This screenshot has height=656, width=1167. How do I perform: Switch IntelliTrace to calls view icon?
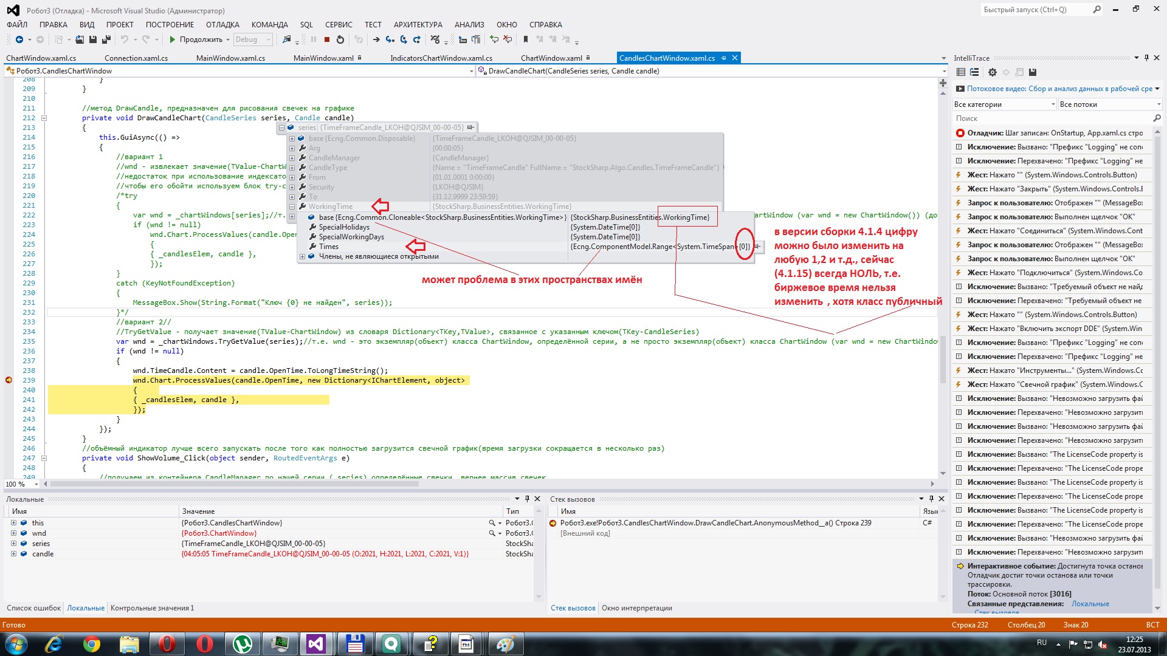[974, 72]
